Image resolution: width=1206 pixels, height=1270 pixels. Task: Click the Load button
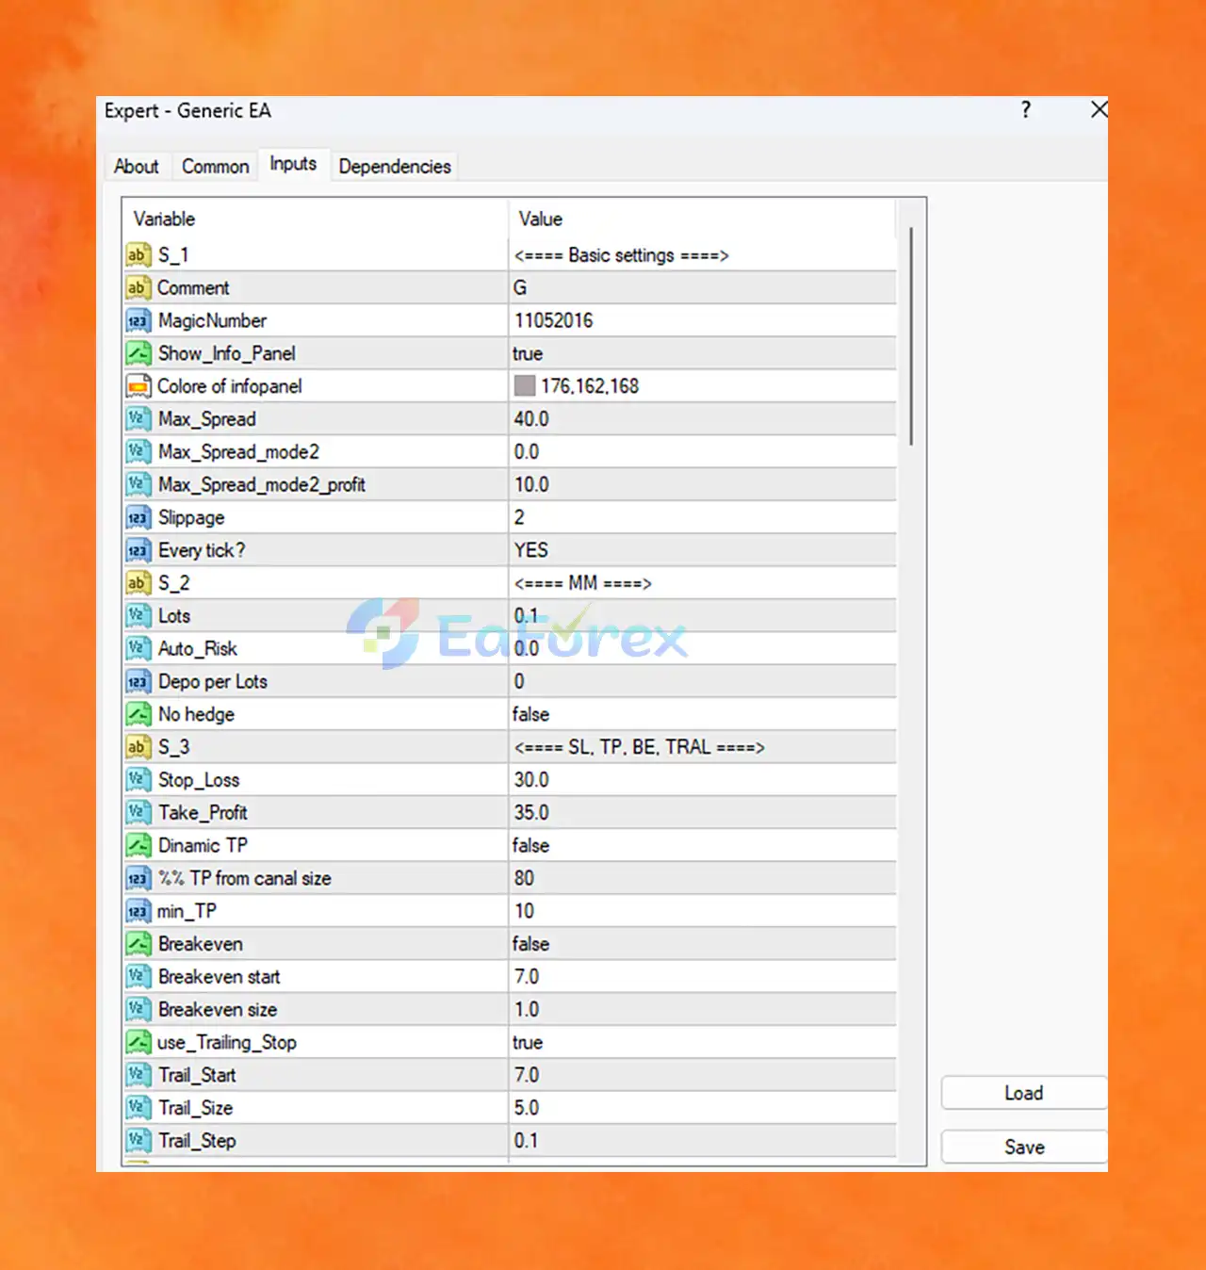click(x=1023, y=1093)
